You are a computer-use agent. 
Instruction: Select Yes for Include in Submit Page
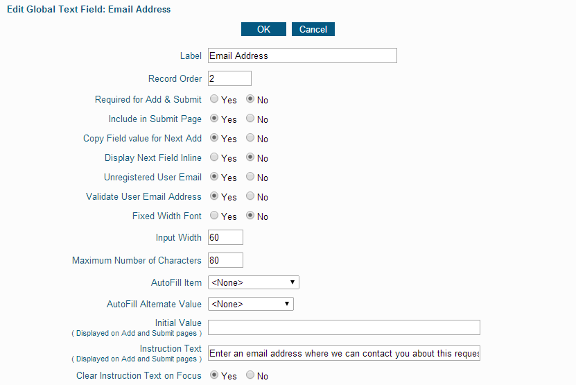pyautogui.click(x=214, y=119)
